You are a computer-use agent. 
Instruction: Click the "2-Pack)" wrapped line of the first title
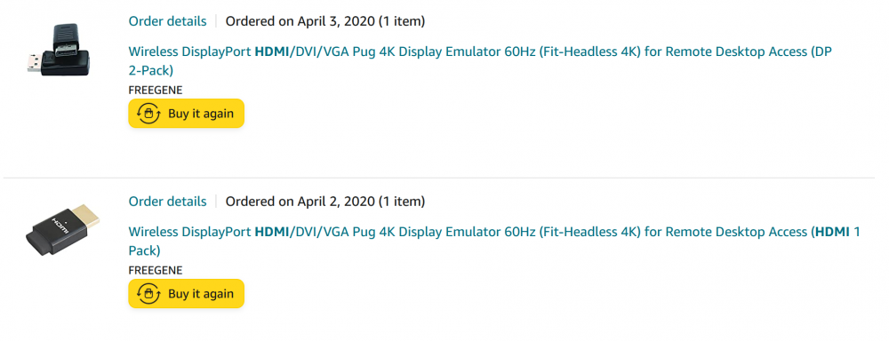point(151,71)
